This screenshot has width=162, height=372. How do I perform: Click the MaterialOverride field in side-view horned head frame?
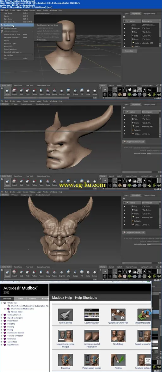[154, 153]
